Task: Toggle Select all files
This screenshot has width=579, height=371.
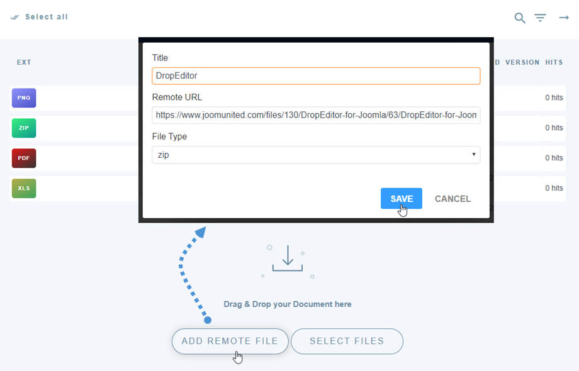Action: (x=40, y=17)
